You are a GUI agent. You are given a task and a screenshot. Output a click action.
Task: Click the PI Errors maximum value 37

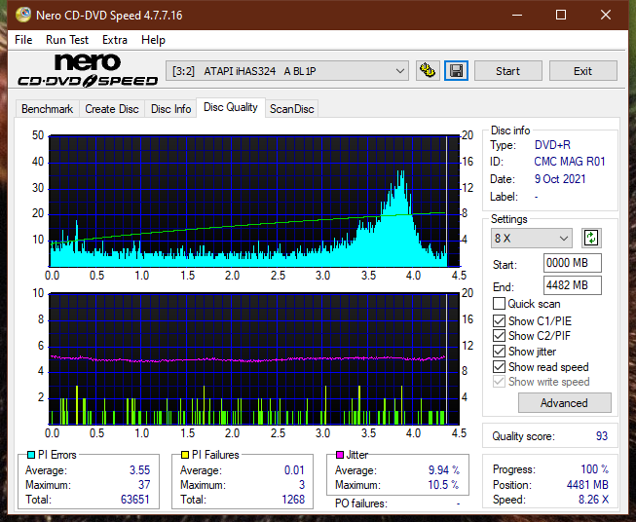144,485
